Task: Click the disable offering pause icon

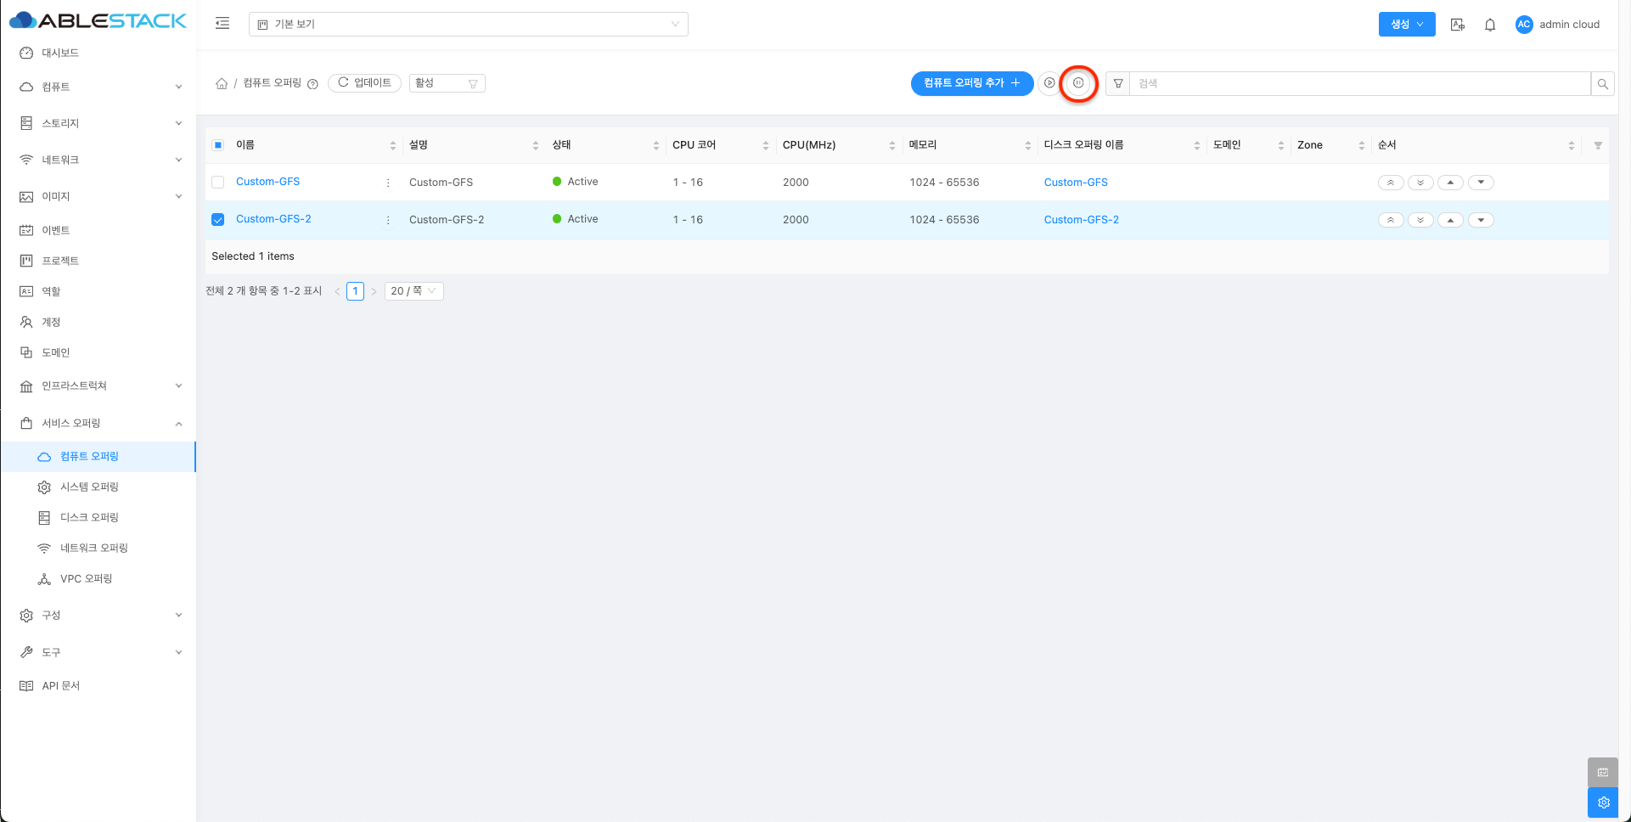Action: (x=1078, y=83)
